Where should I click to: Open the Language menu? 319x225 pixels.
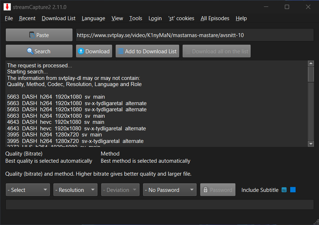[x=93, y=18]
